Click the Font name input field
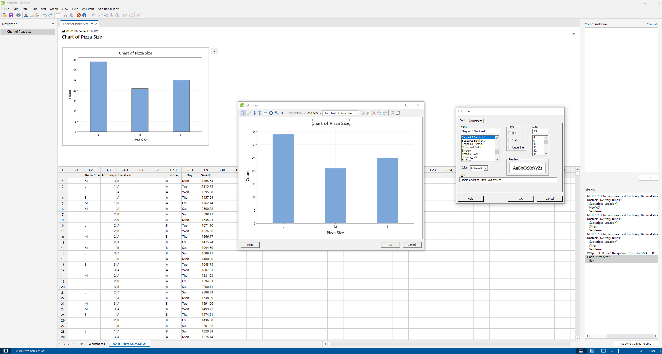This screenshot has height=354, width=662. click(480, 131)
